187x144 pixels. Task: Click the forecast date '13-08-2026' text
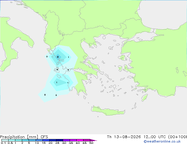(x=127, y=137)
